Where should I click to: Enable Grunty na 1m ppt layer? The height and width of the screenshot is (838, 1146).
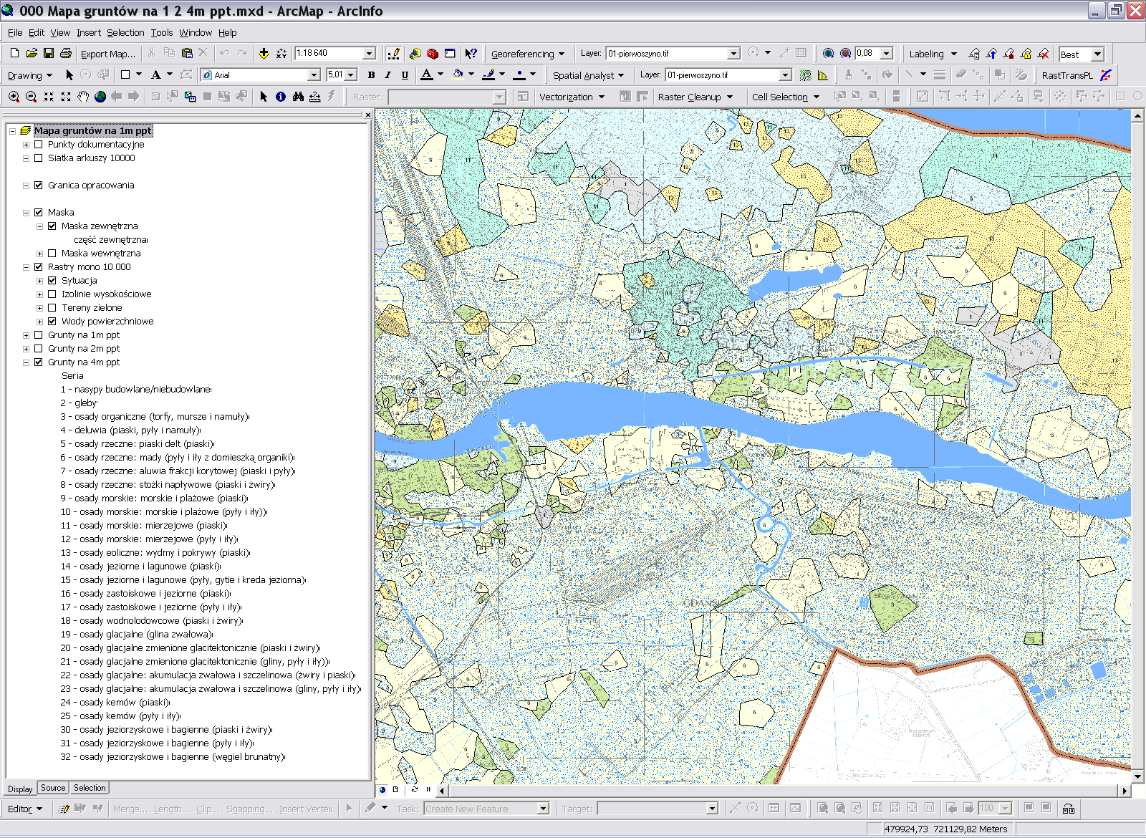[39, 335]
